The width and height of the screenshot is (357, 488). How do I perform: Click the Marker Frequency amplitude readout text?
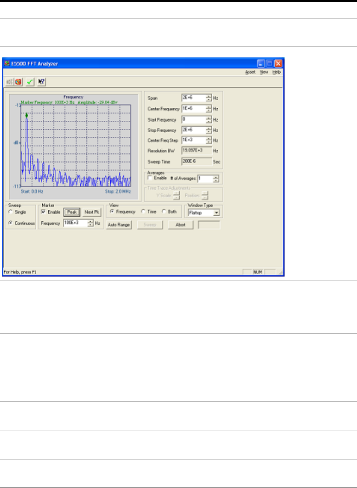tap(69, 102)
